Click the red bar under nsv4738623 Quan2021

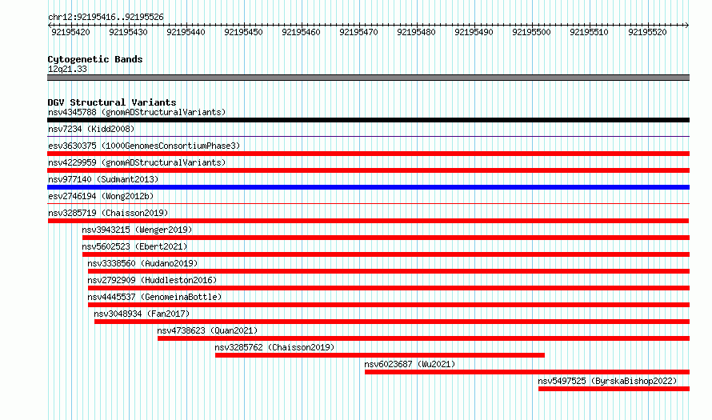tap(424, 338)
